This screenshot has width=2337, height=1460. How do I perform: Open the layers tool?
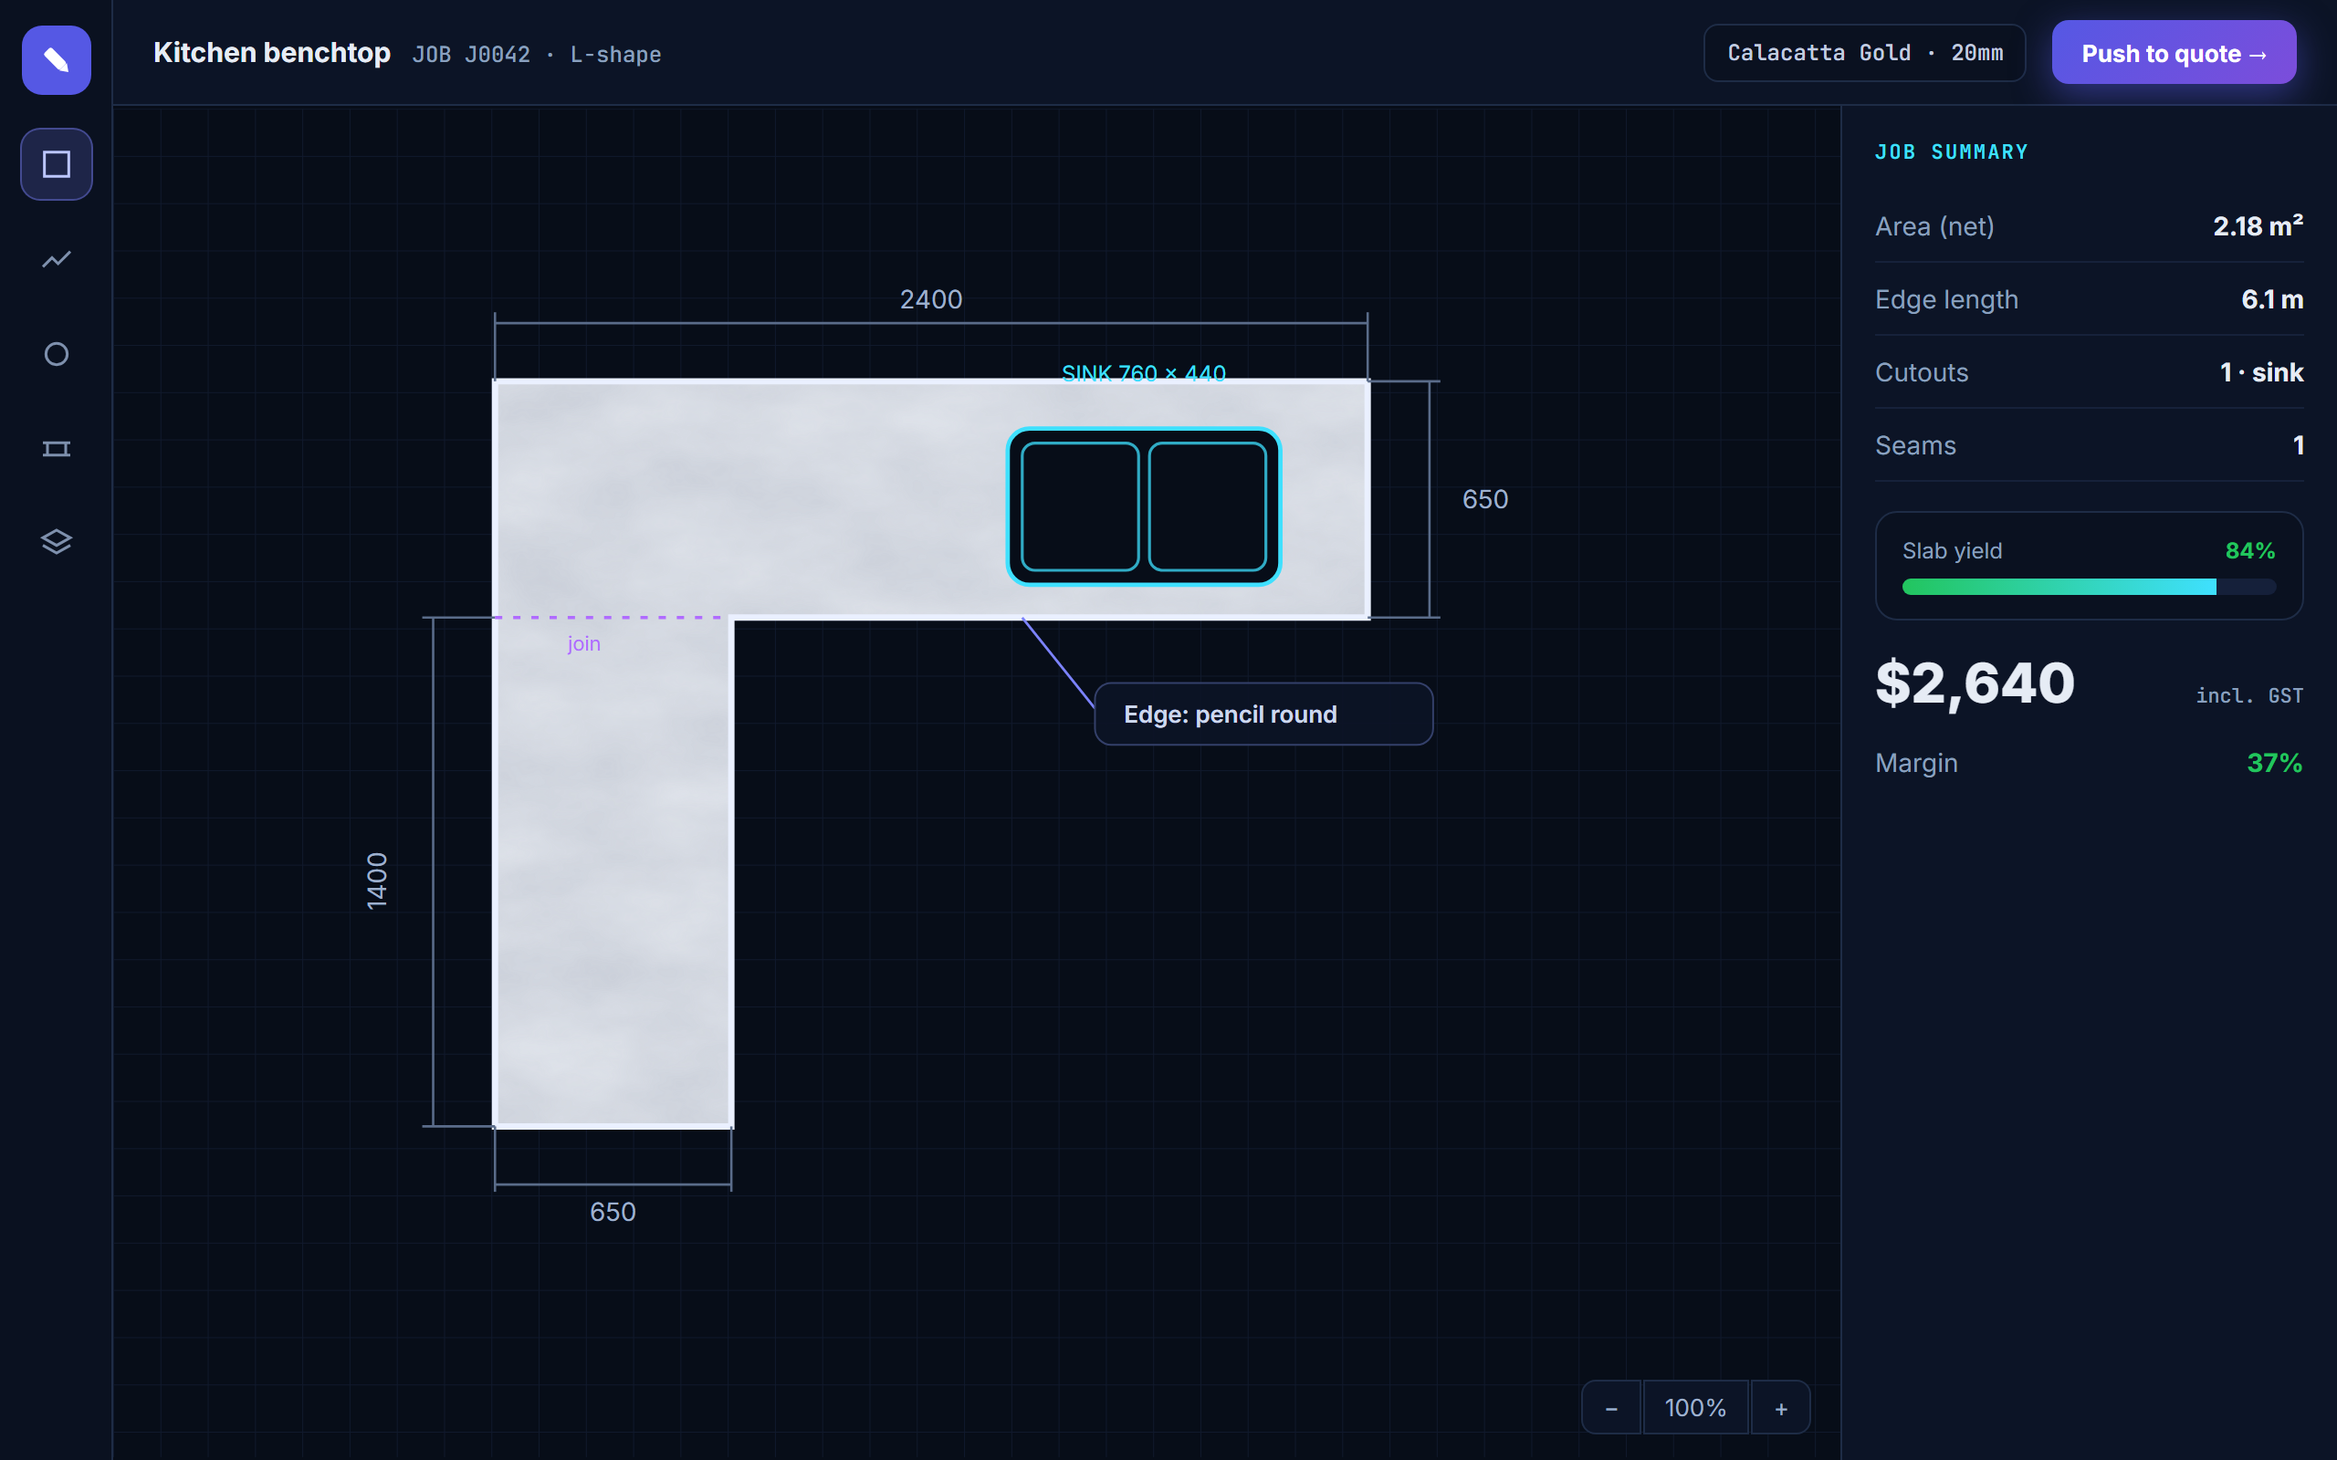click(x=56, y=542)
